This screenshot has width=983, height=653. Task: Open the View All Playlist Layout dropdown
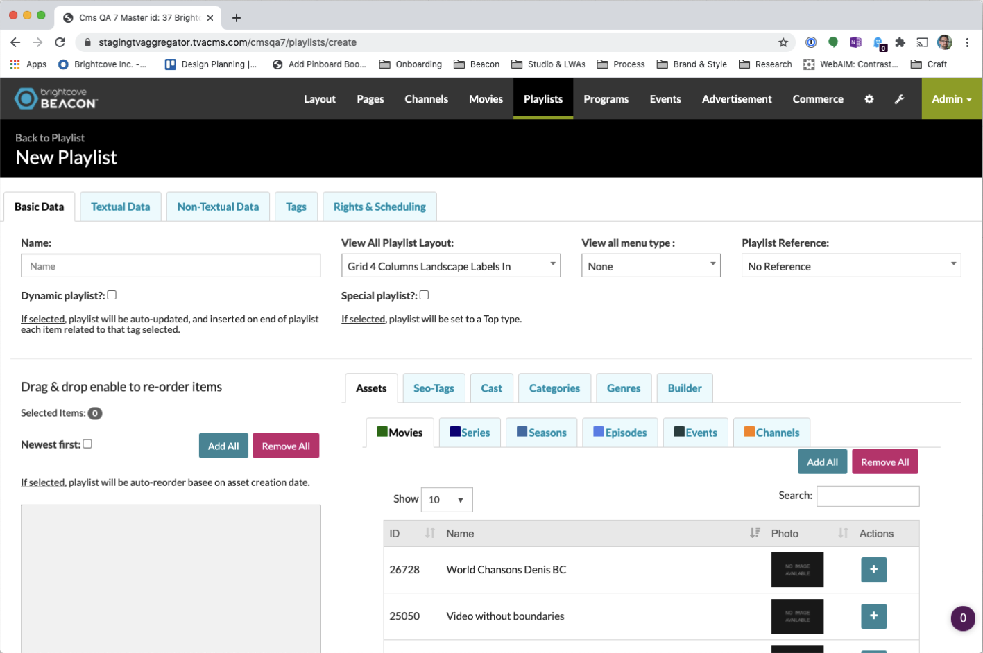tap(450, 266)
